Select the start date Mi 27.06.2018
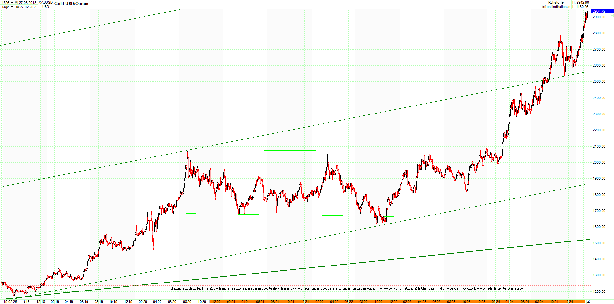The width and height of the screenshot is (614, 304). (x=26, y=2)
